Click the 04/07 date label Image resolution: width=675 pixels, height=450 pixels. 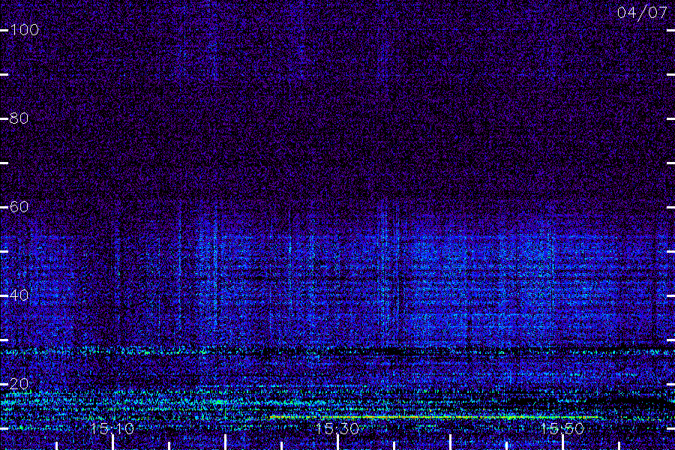(642, 13)
